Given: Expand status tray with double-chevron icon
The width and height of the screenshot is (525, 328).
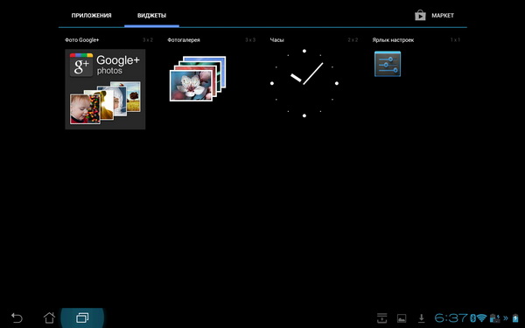Looking at the screenshot, I should pyautogui.click(x=506, y=318).
